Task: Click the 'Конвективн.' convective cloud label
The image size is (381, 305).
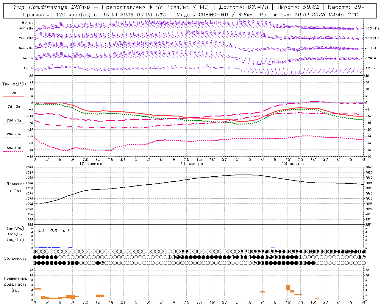Action: (15, 278)
